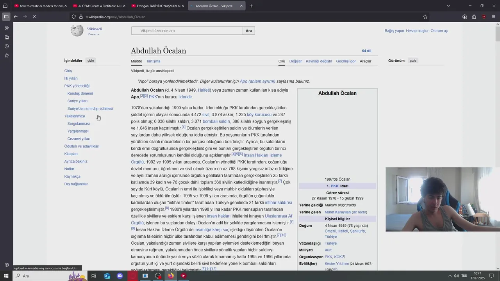Toggle the Firefox sidebar button
500x281 pixels.
[x=6, y=17]
